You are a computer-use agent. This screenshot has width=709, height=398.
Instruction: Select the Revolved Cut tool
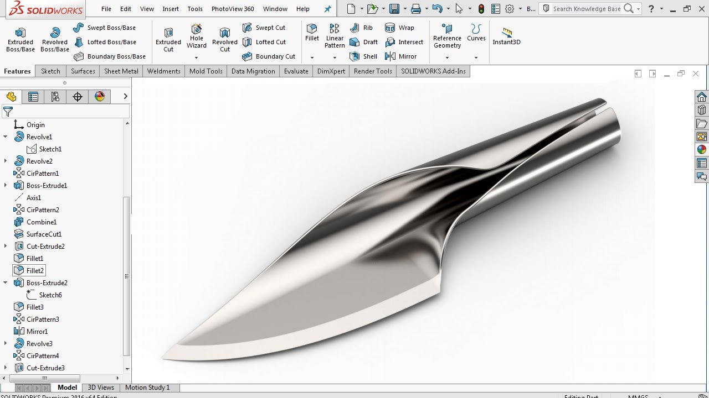225,40
